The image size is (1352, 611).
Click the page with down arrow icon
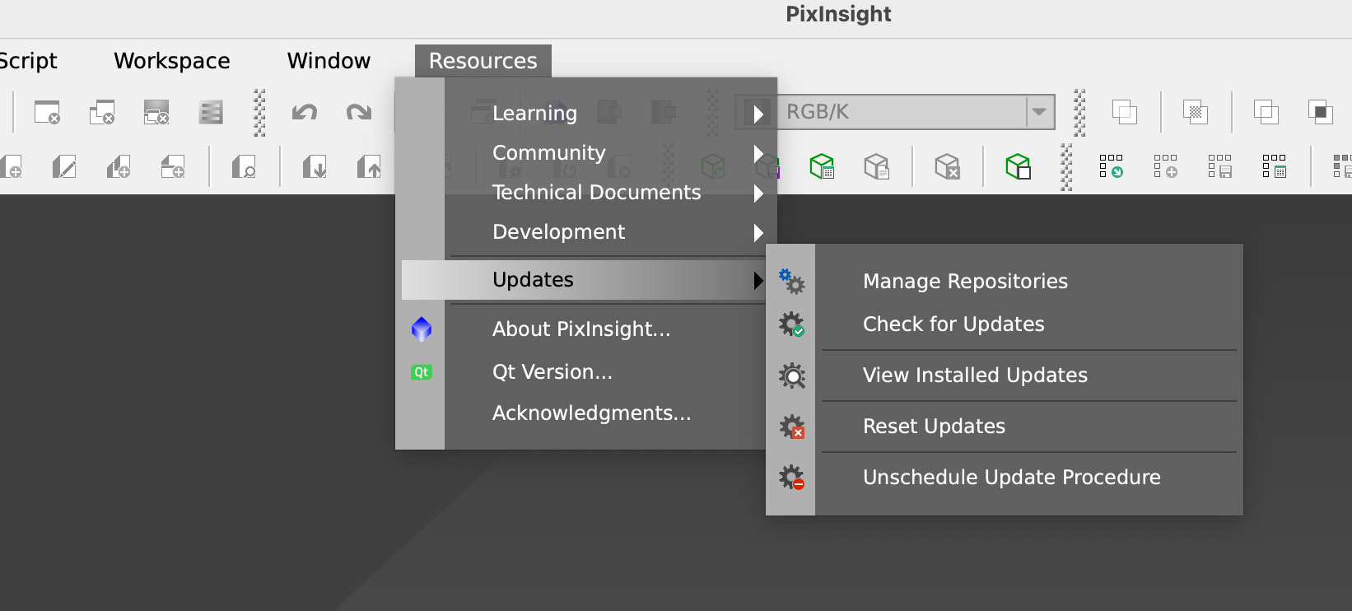pos(315,167)
